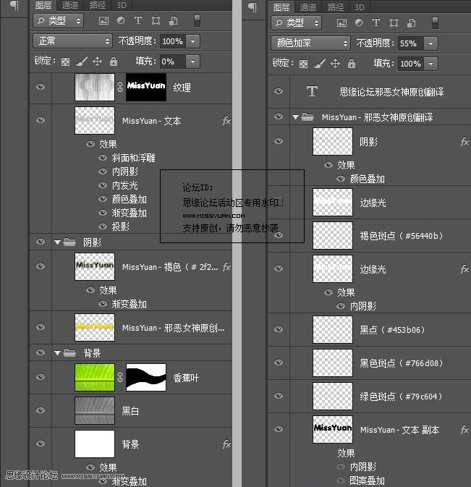Select 图层 tab in right panel
The image size is (471, 487).
click(281, 7)
